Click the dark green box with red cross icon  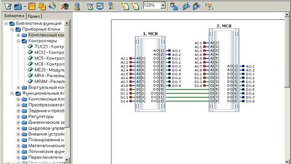[65, 6]
